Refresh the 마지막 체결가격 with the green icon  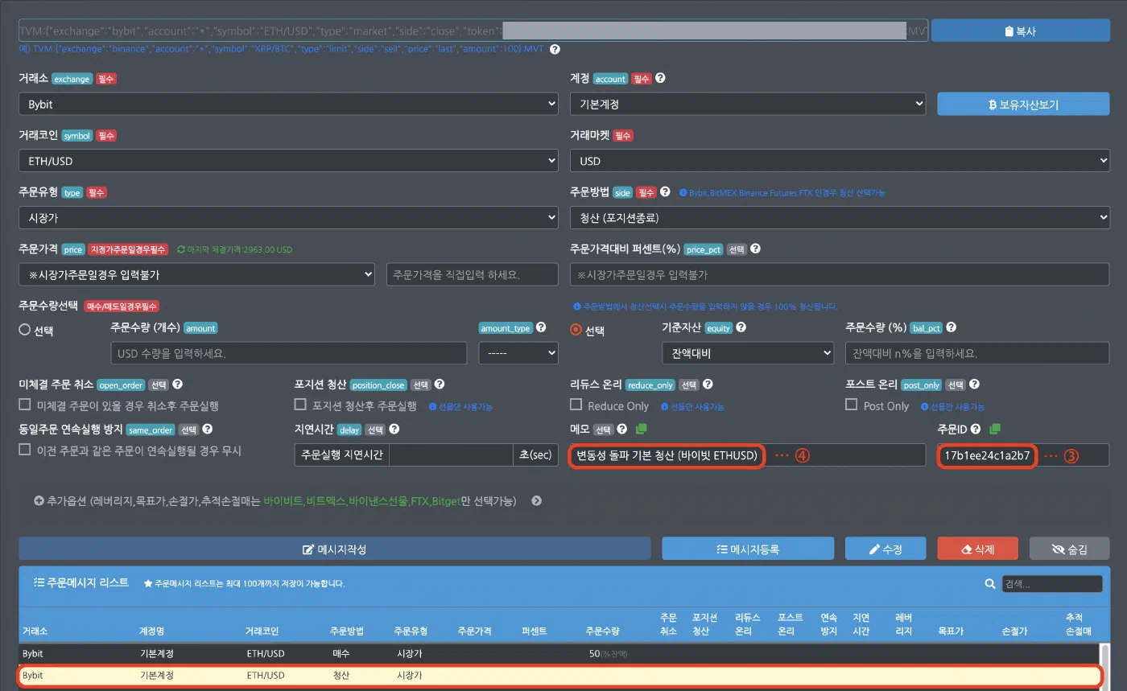click(x=181, y=249)
